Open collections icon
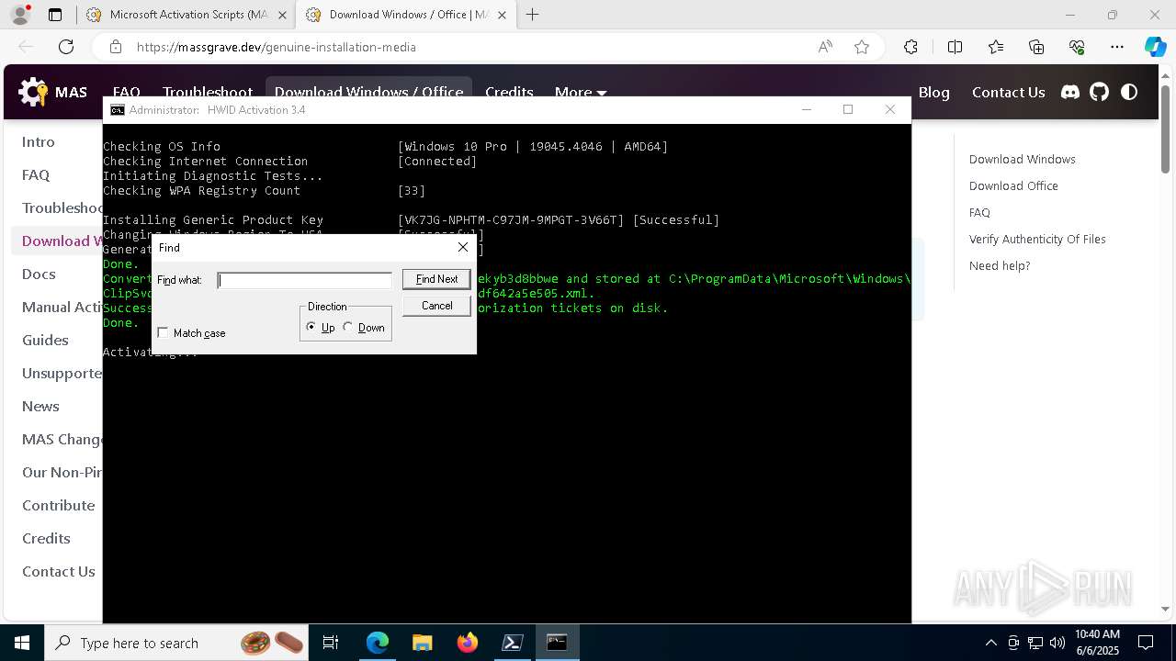Image resolution: width=1176 pixels, height=661 pixels. [1036, 47]
